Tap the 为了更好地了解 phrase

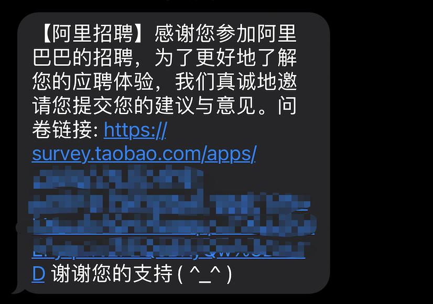(225, 58)
